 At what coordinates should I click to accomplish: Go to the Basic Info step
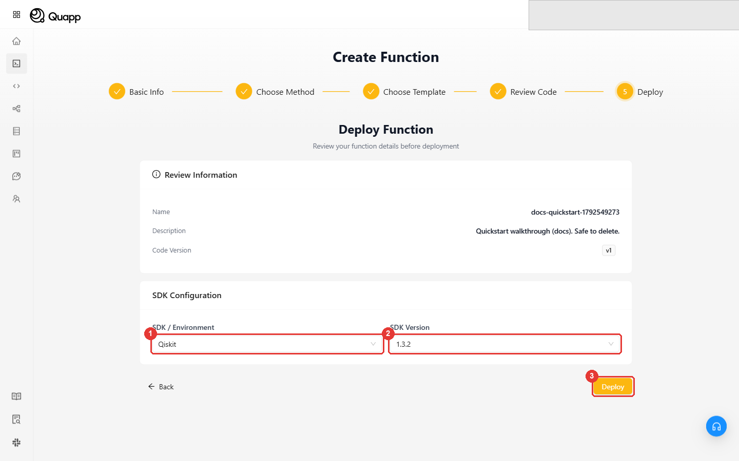[137, 92]
